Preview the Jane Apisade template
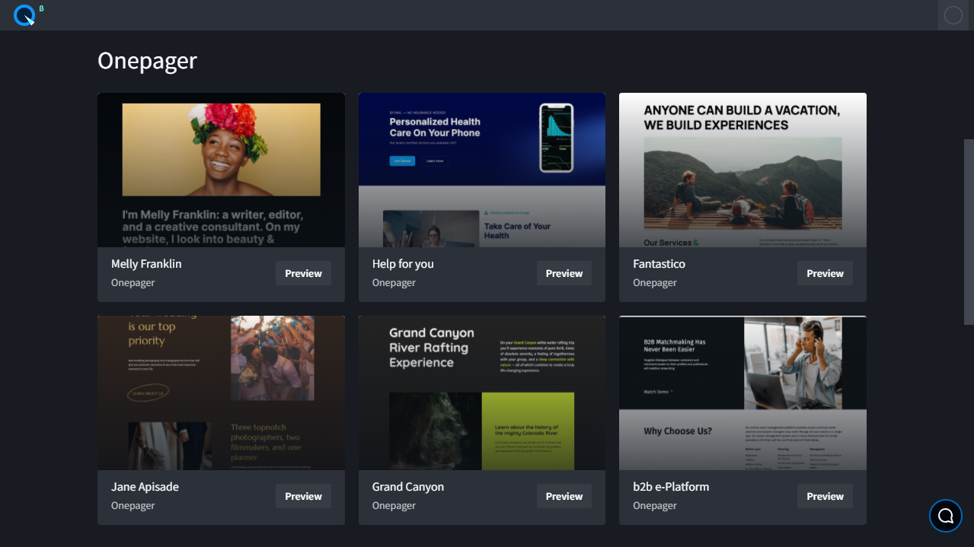 (x=303, y=496)
